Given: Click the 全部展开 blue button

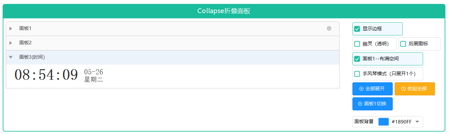Looking at the screenshot, I should 373,89.
